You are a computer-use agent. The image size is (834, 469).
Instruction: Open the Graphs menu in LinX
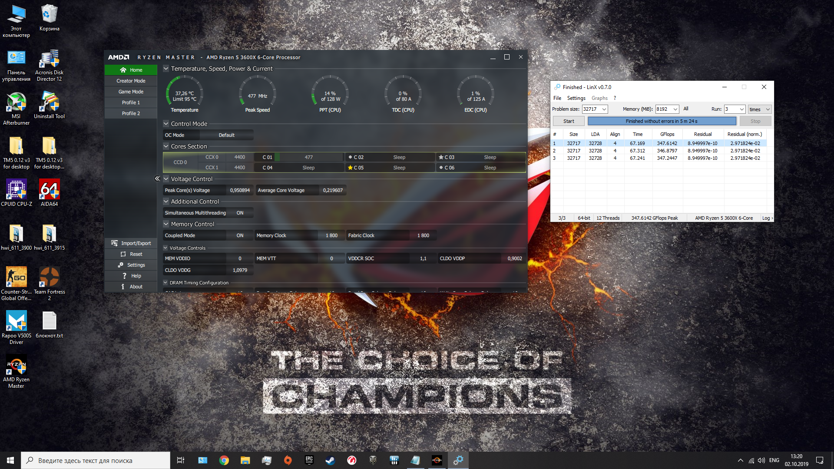[x=599, y=98]
